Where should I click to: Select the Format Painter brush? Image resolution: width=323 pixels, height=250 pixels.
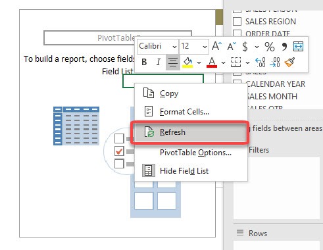click(289, 63)
